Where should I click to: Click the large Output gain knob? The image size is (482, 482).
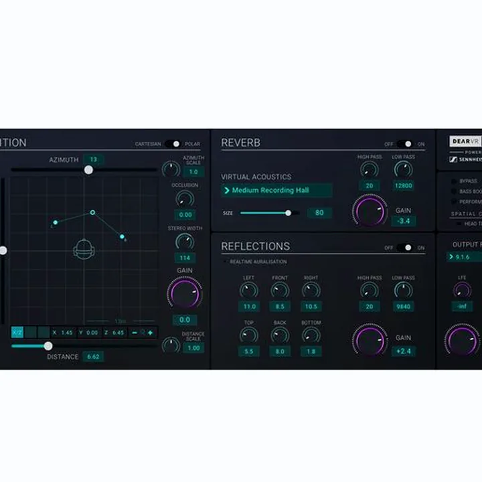[x=462, y=339]
